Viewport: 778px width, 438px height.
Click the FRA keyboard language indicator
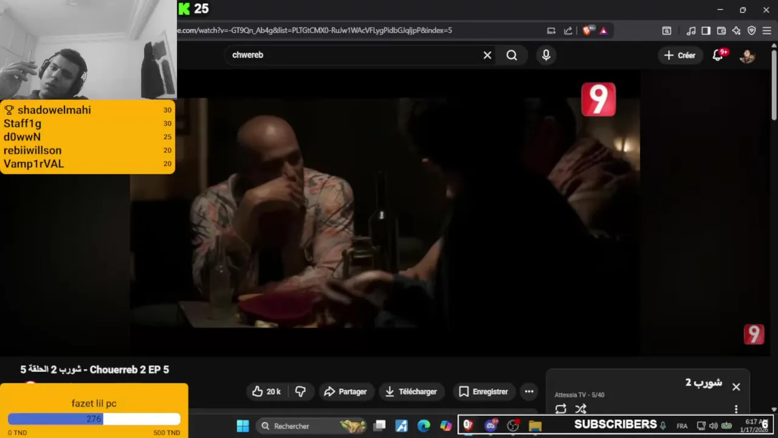pyautogui.click(x=682, y=426)
